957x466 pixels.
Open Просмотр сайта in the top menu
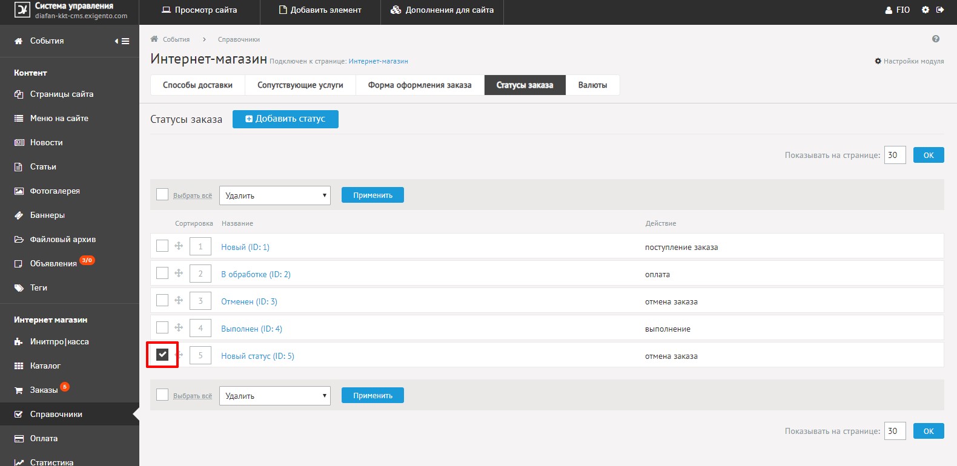point(199,10)
